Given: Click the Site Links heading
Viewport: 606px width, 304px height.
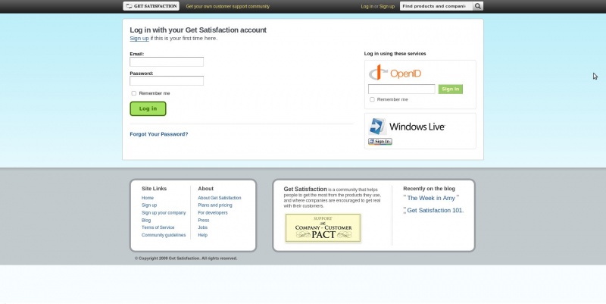Looking at the screenshot, I should pos(154,189).
